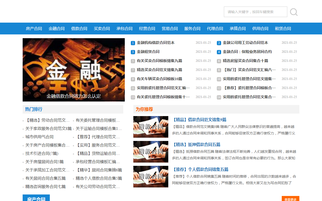This screenshot has width=322, height=201.
Task: Open the 房产合同 navigation tab
Action: [x=34, y=29]
